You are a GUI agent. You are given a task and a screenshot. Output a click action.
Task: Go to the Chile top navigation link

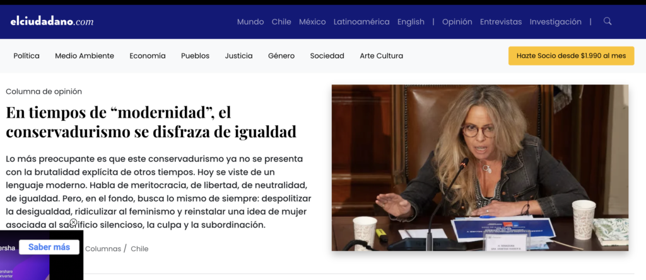coord(281,21)
